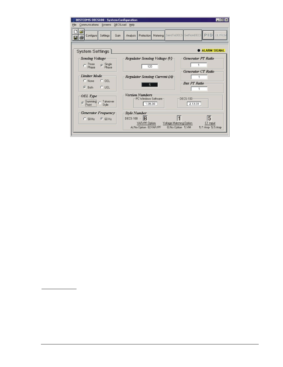The width and height of the screenshot is (283, 367).
Task: Click the Protection toolbar button
Action: pyautogui.click(x=145, y=35)
